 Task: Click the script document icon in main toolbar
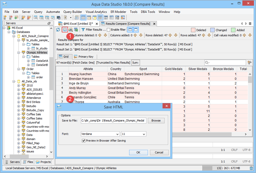coord(65,18)
